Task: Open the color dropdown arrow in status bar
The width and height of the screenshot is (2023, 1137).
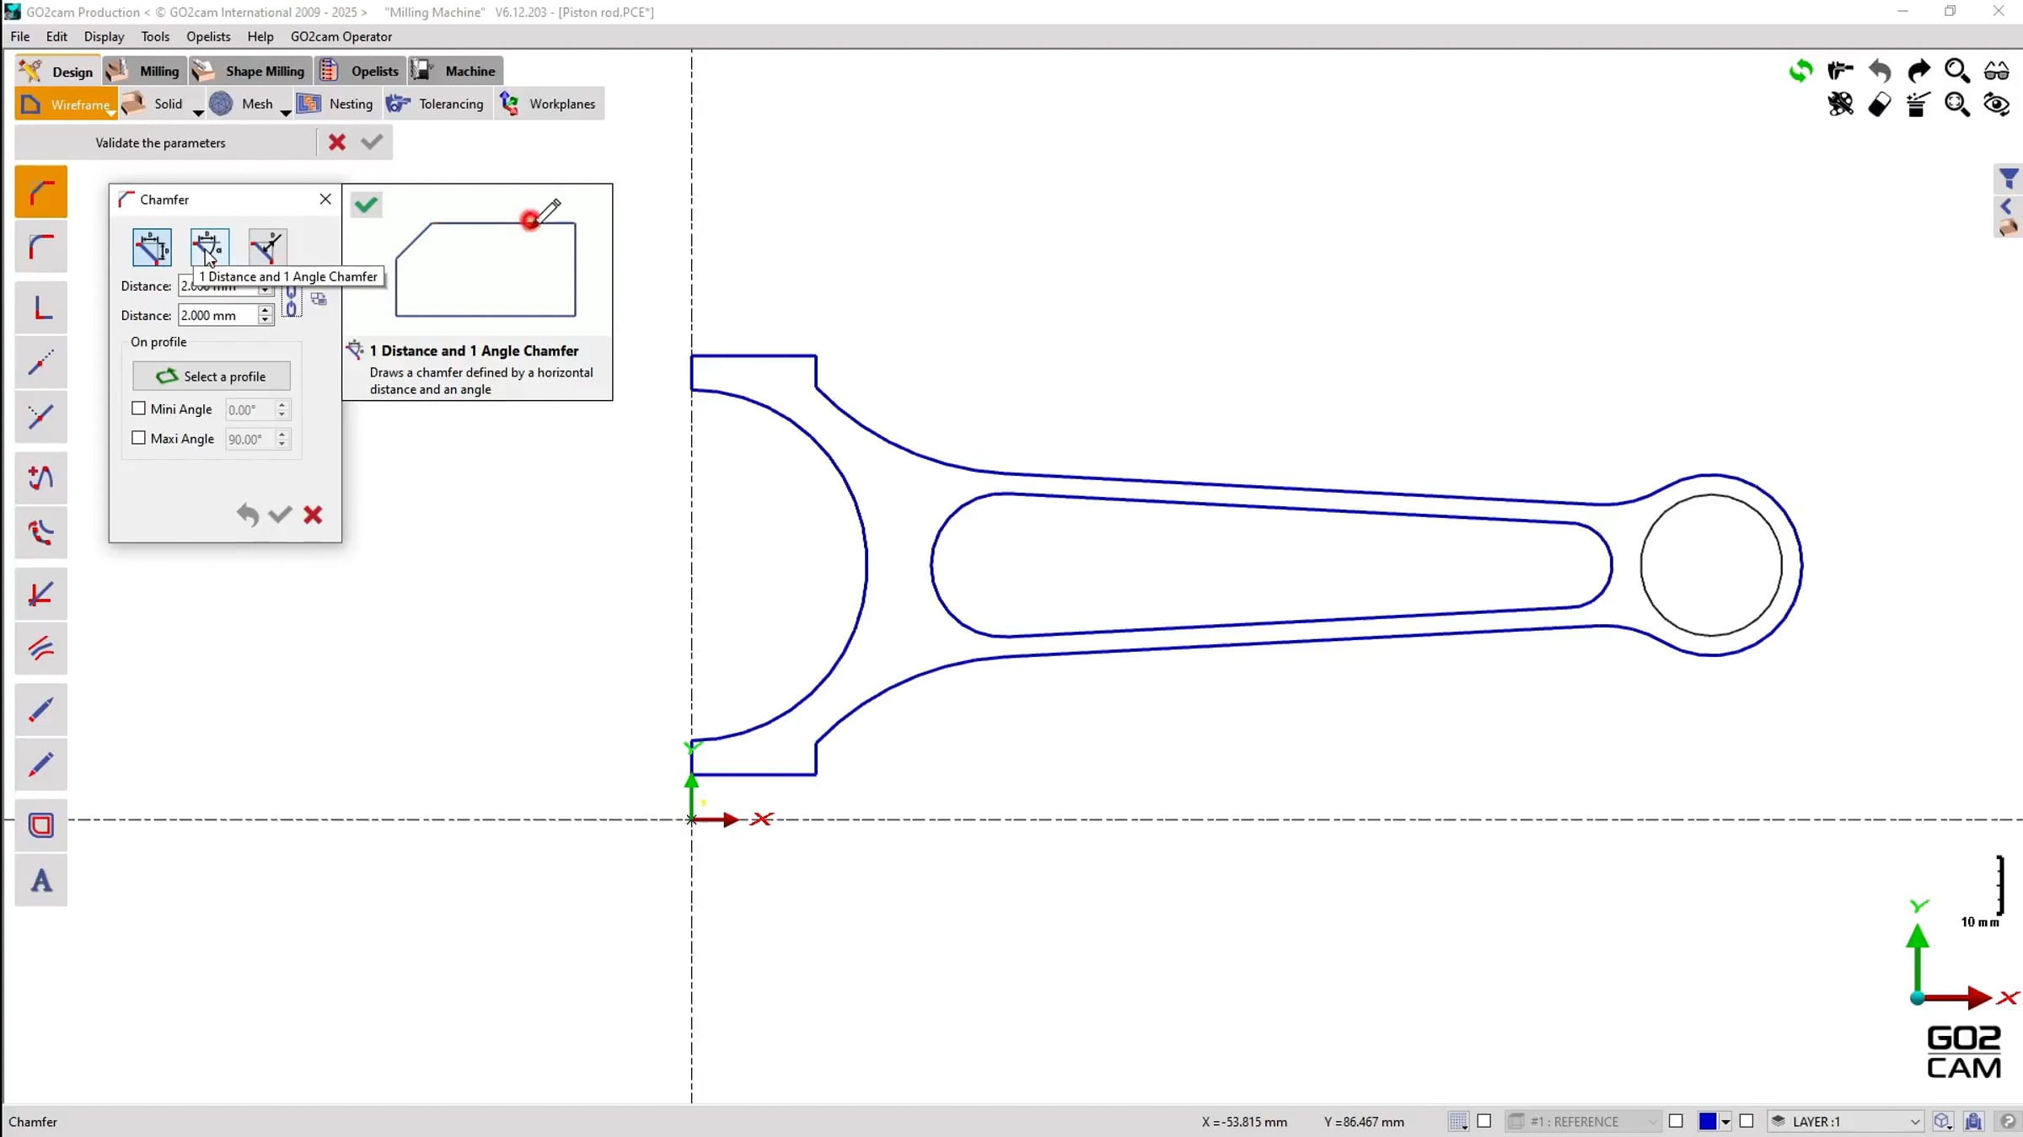Action: tap(1725, 1122)
